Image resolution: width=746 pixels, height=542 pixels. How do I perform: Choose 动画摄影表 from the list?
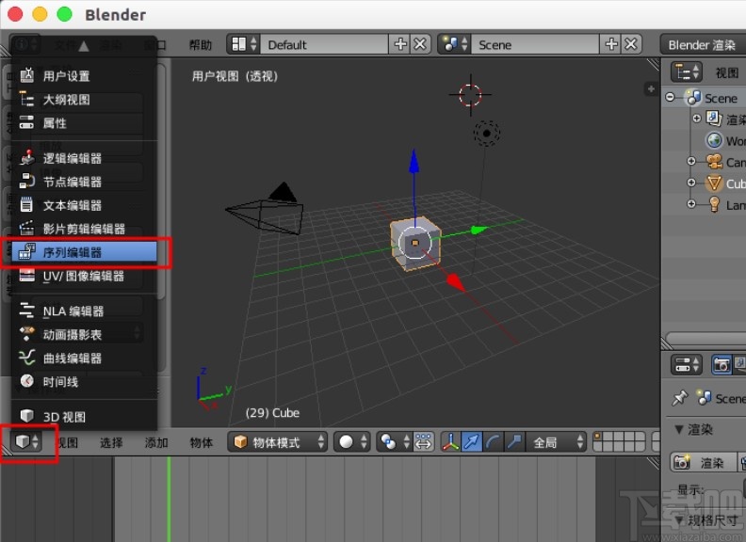point(84,335)
